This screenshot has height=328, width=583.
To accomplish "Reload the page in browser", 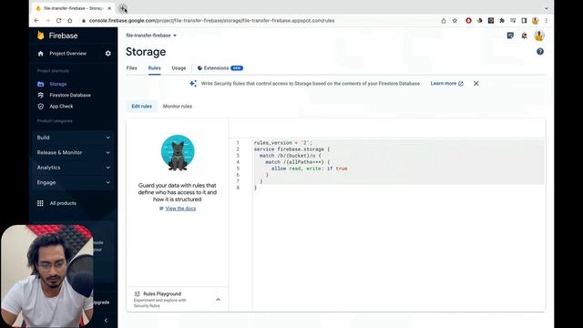I will click(x=58, y=20).
